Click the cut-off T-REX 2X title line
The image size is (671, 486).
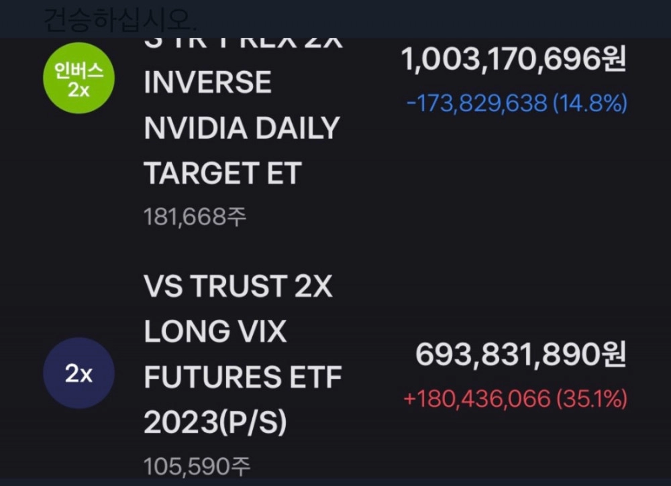pyautogui.click(x=242, y=42)
